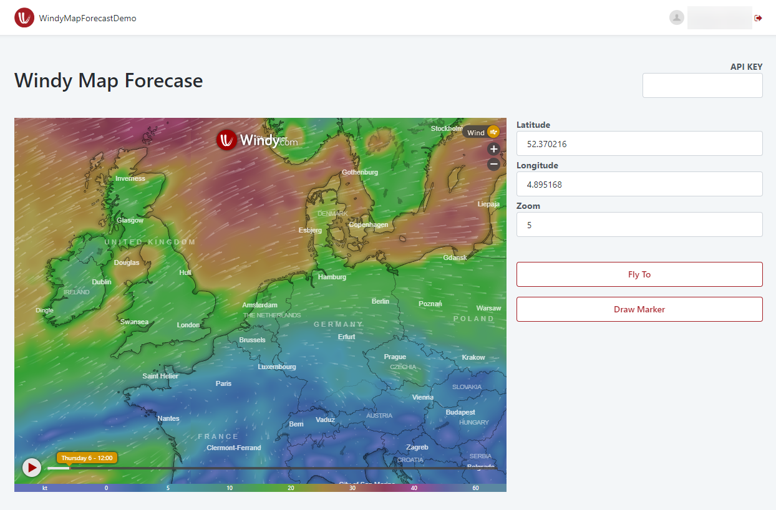
Task: Click Zagreb label on the map
Action: point(417,447)
